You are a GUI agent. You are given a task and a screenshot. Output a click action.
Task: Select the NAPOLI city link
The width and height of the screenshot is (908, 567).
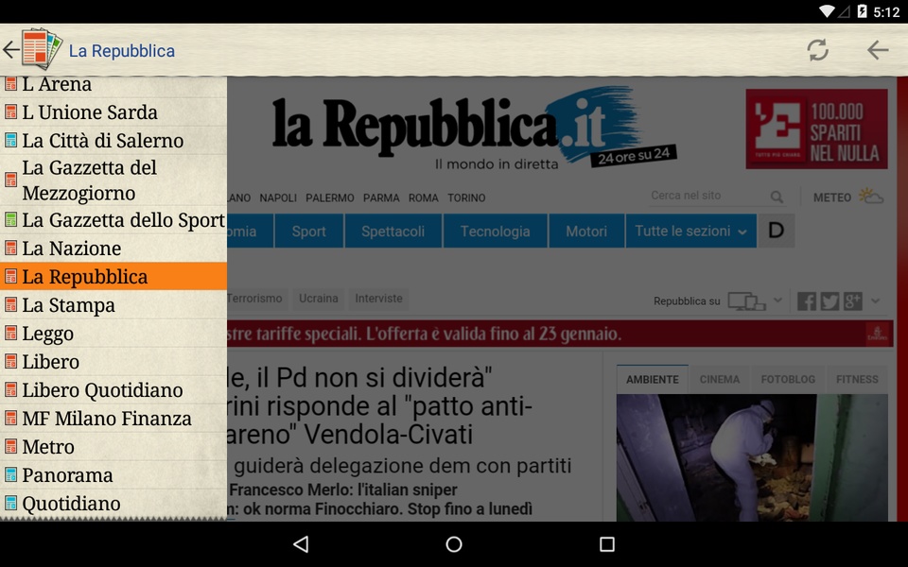click(x=278, y=198)
